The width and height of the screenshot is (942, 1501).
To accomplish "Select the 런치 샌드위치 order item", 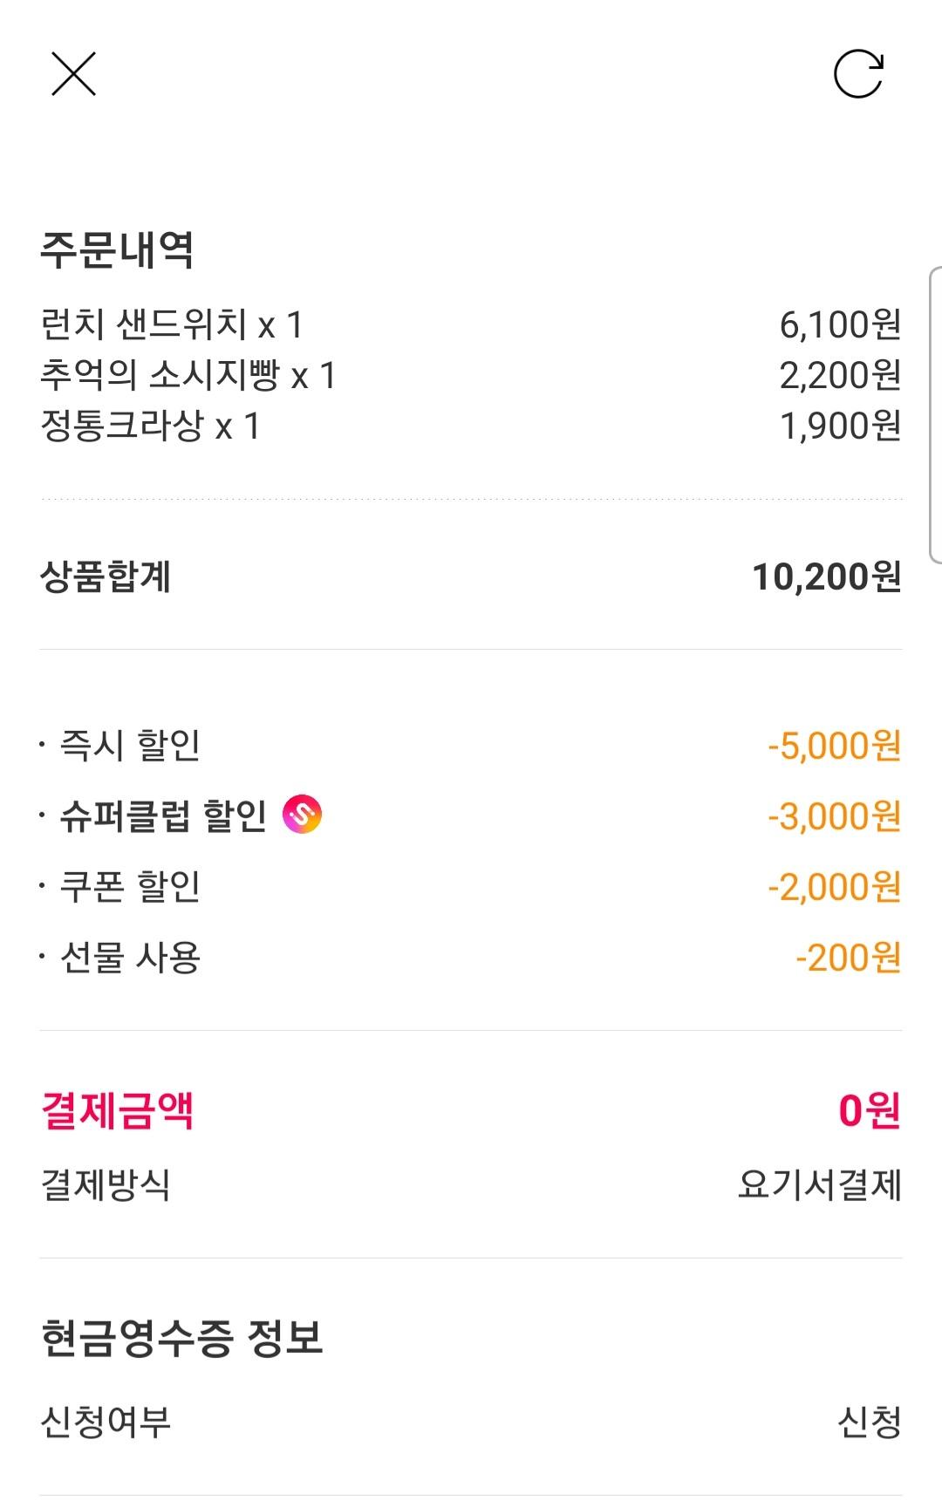I will (172, 325).
